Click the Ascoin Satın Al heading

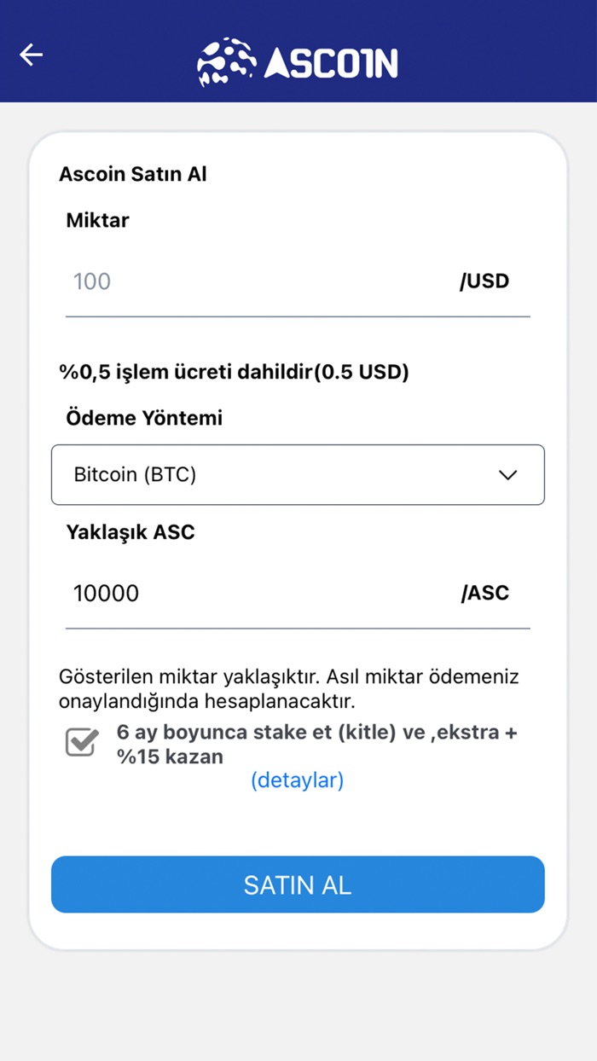click(133, 173)
